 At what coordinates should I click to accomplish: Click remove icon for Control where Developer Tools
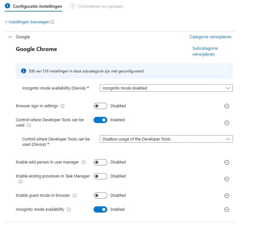227,123
